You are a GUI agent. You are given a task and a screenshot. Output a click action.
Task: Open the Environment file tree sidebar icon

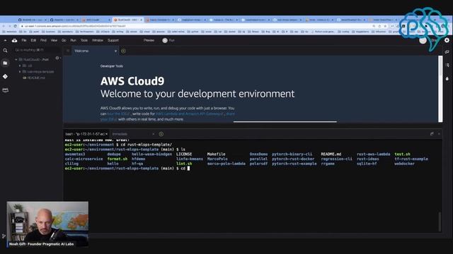[5, 63]
